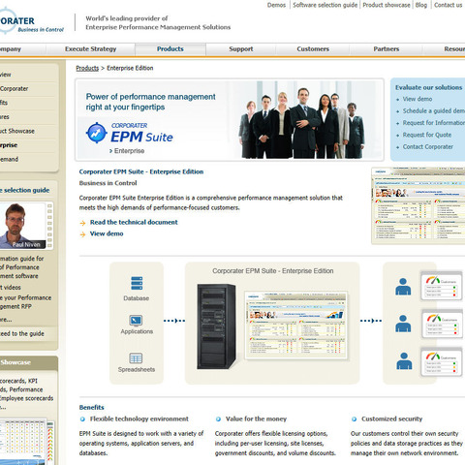Click the Corporater EPM Suite - Enterprise Edition heading

(141, 171)
